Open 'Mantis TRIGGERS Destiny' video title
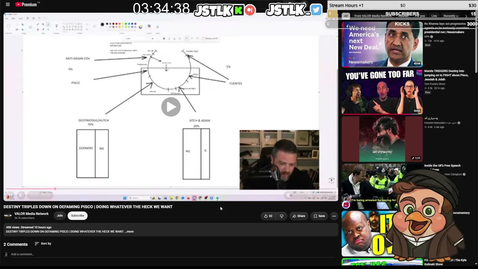Screen dimensions: 478x269 coord(446,75)
